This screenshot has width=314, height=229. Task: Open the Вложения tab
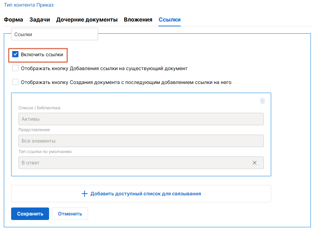tap(138, 19)
